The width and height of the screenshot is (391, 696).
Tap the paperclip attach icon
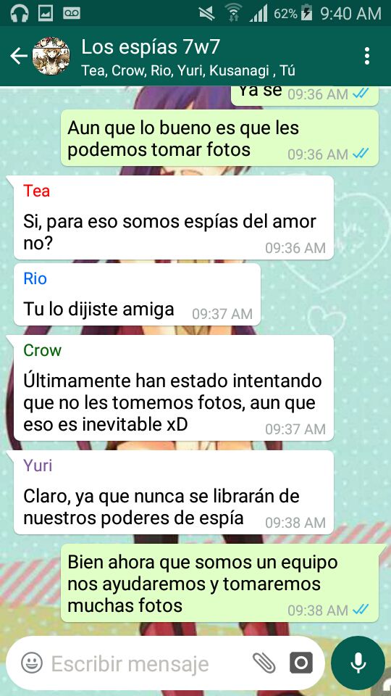click(x=264, y=663)
